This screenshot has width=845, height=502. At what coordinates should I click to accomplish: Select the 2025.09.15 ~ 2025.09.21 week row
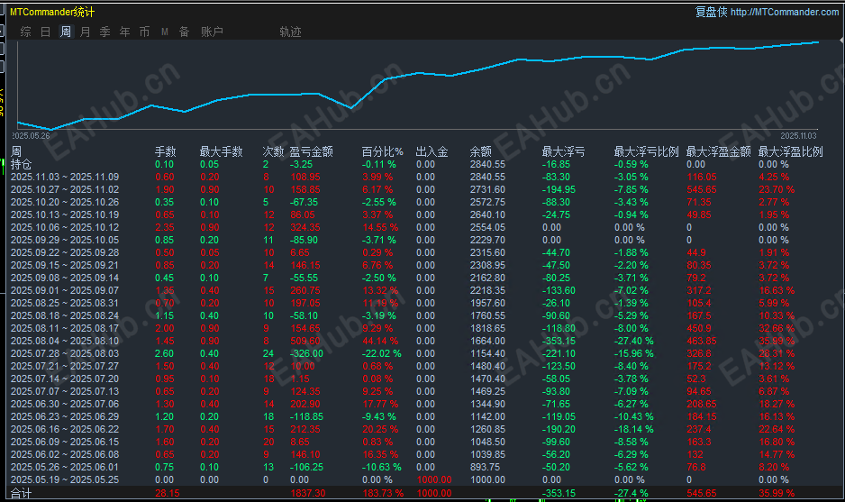pos(423,265)
